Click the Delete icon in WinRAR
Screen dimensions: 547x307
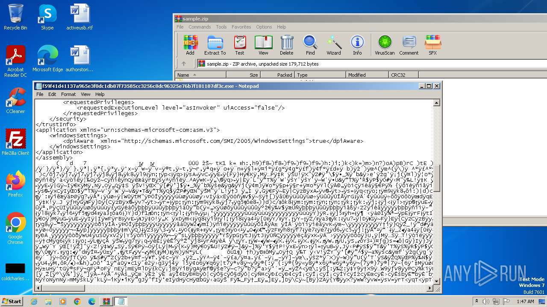(x=287, y=45)
